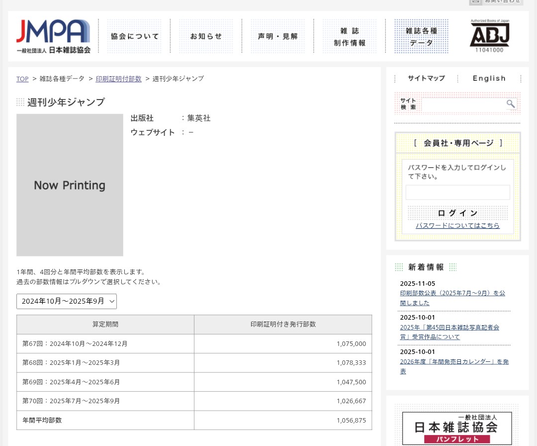
Task: Focus the member password input field
Action: [x=457, y=193]
